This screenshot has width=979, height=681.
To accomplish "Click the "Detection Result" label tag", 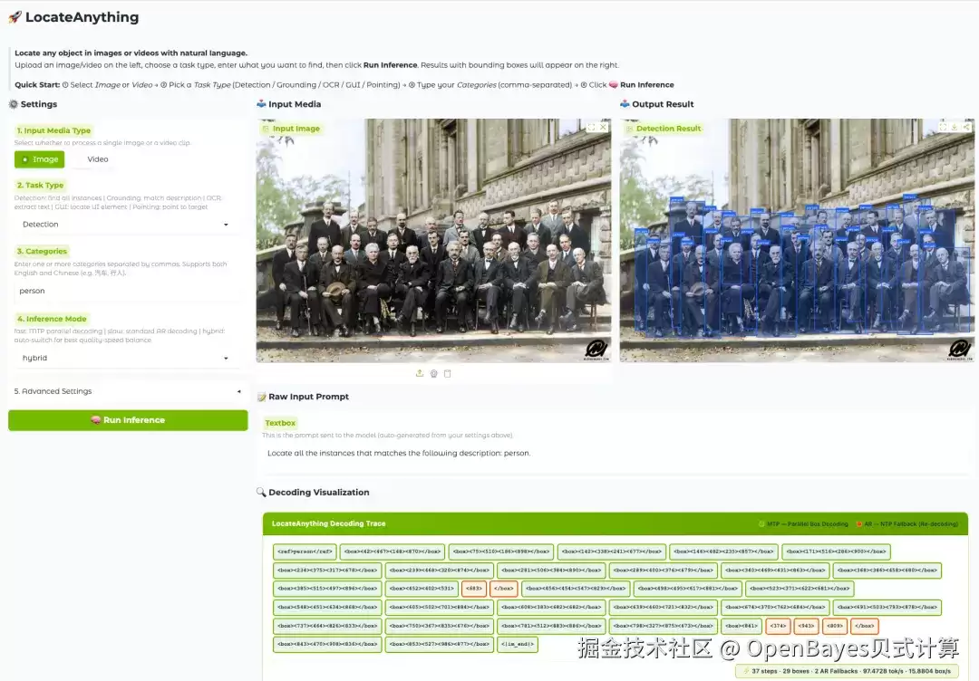I will point(664,129).
